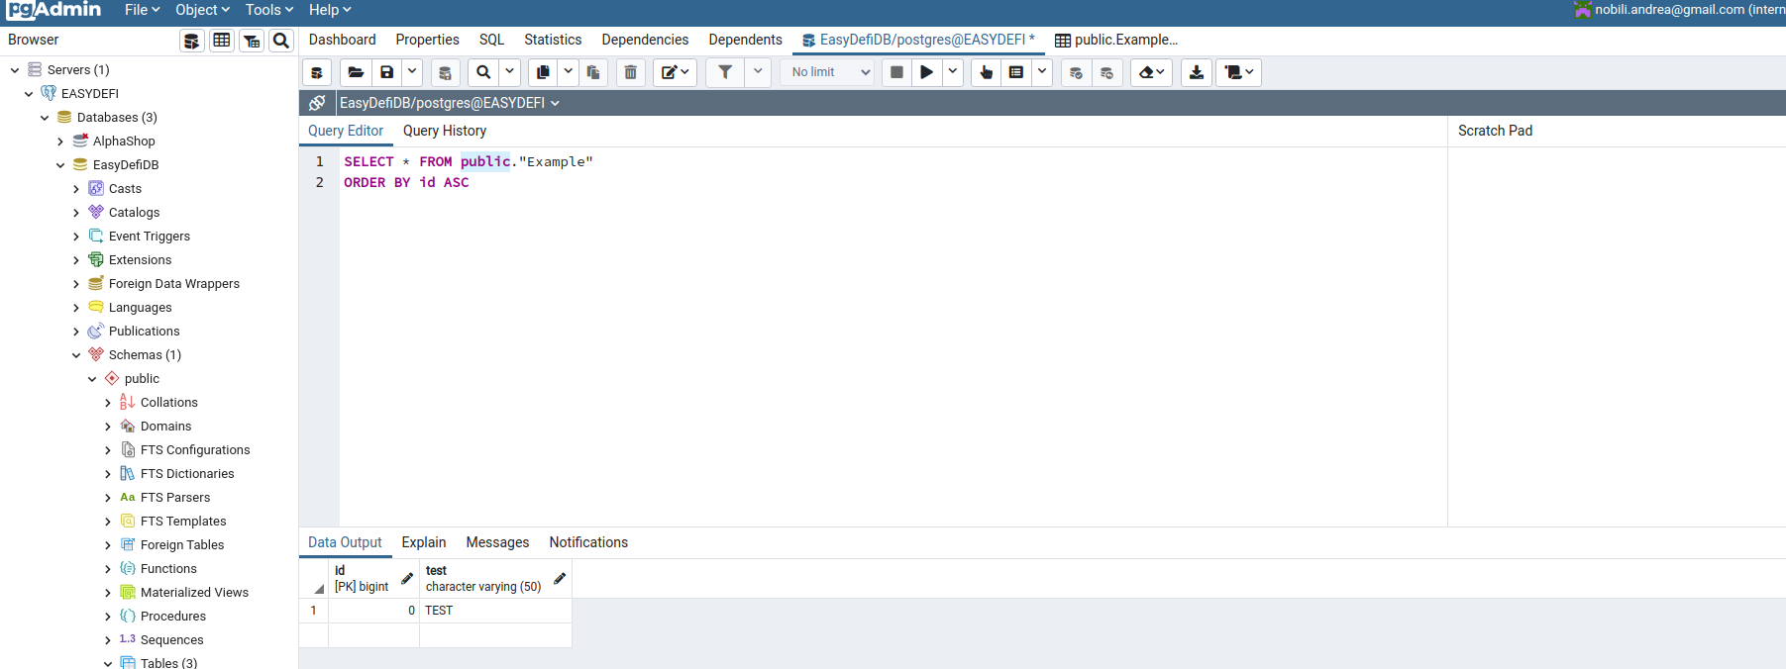
Task: Click the Open File folder icon in query toolbar
Action: coord(356,72)
